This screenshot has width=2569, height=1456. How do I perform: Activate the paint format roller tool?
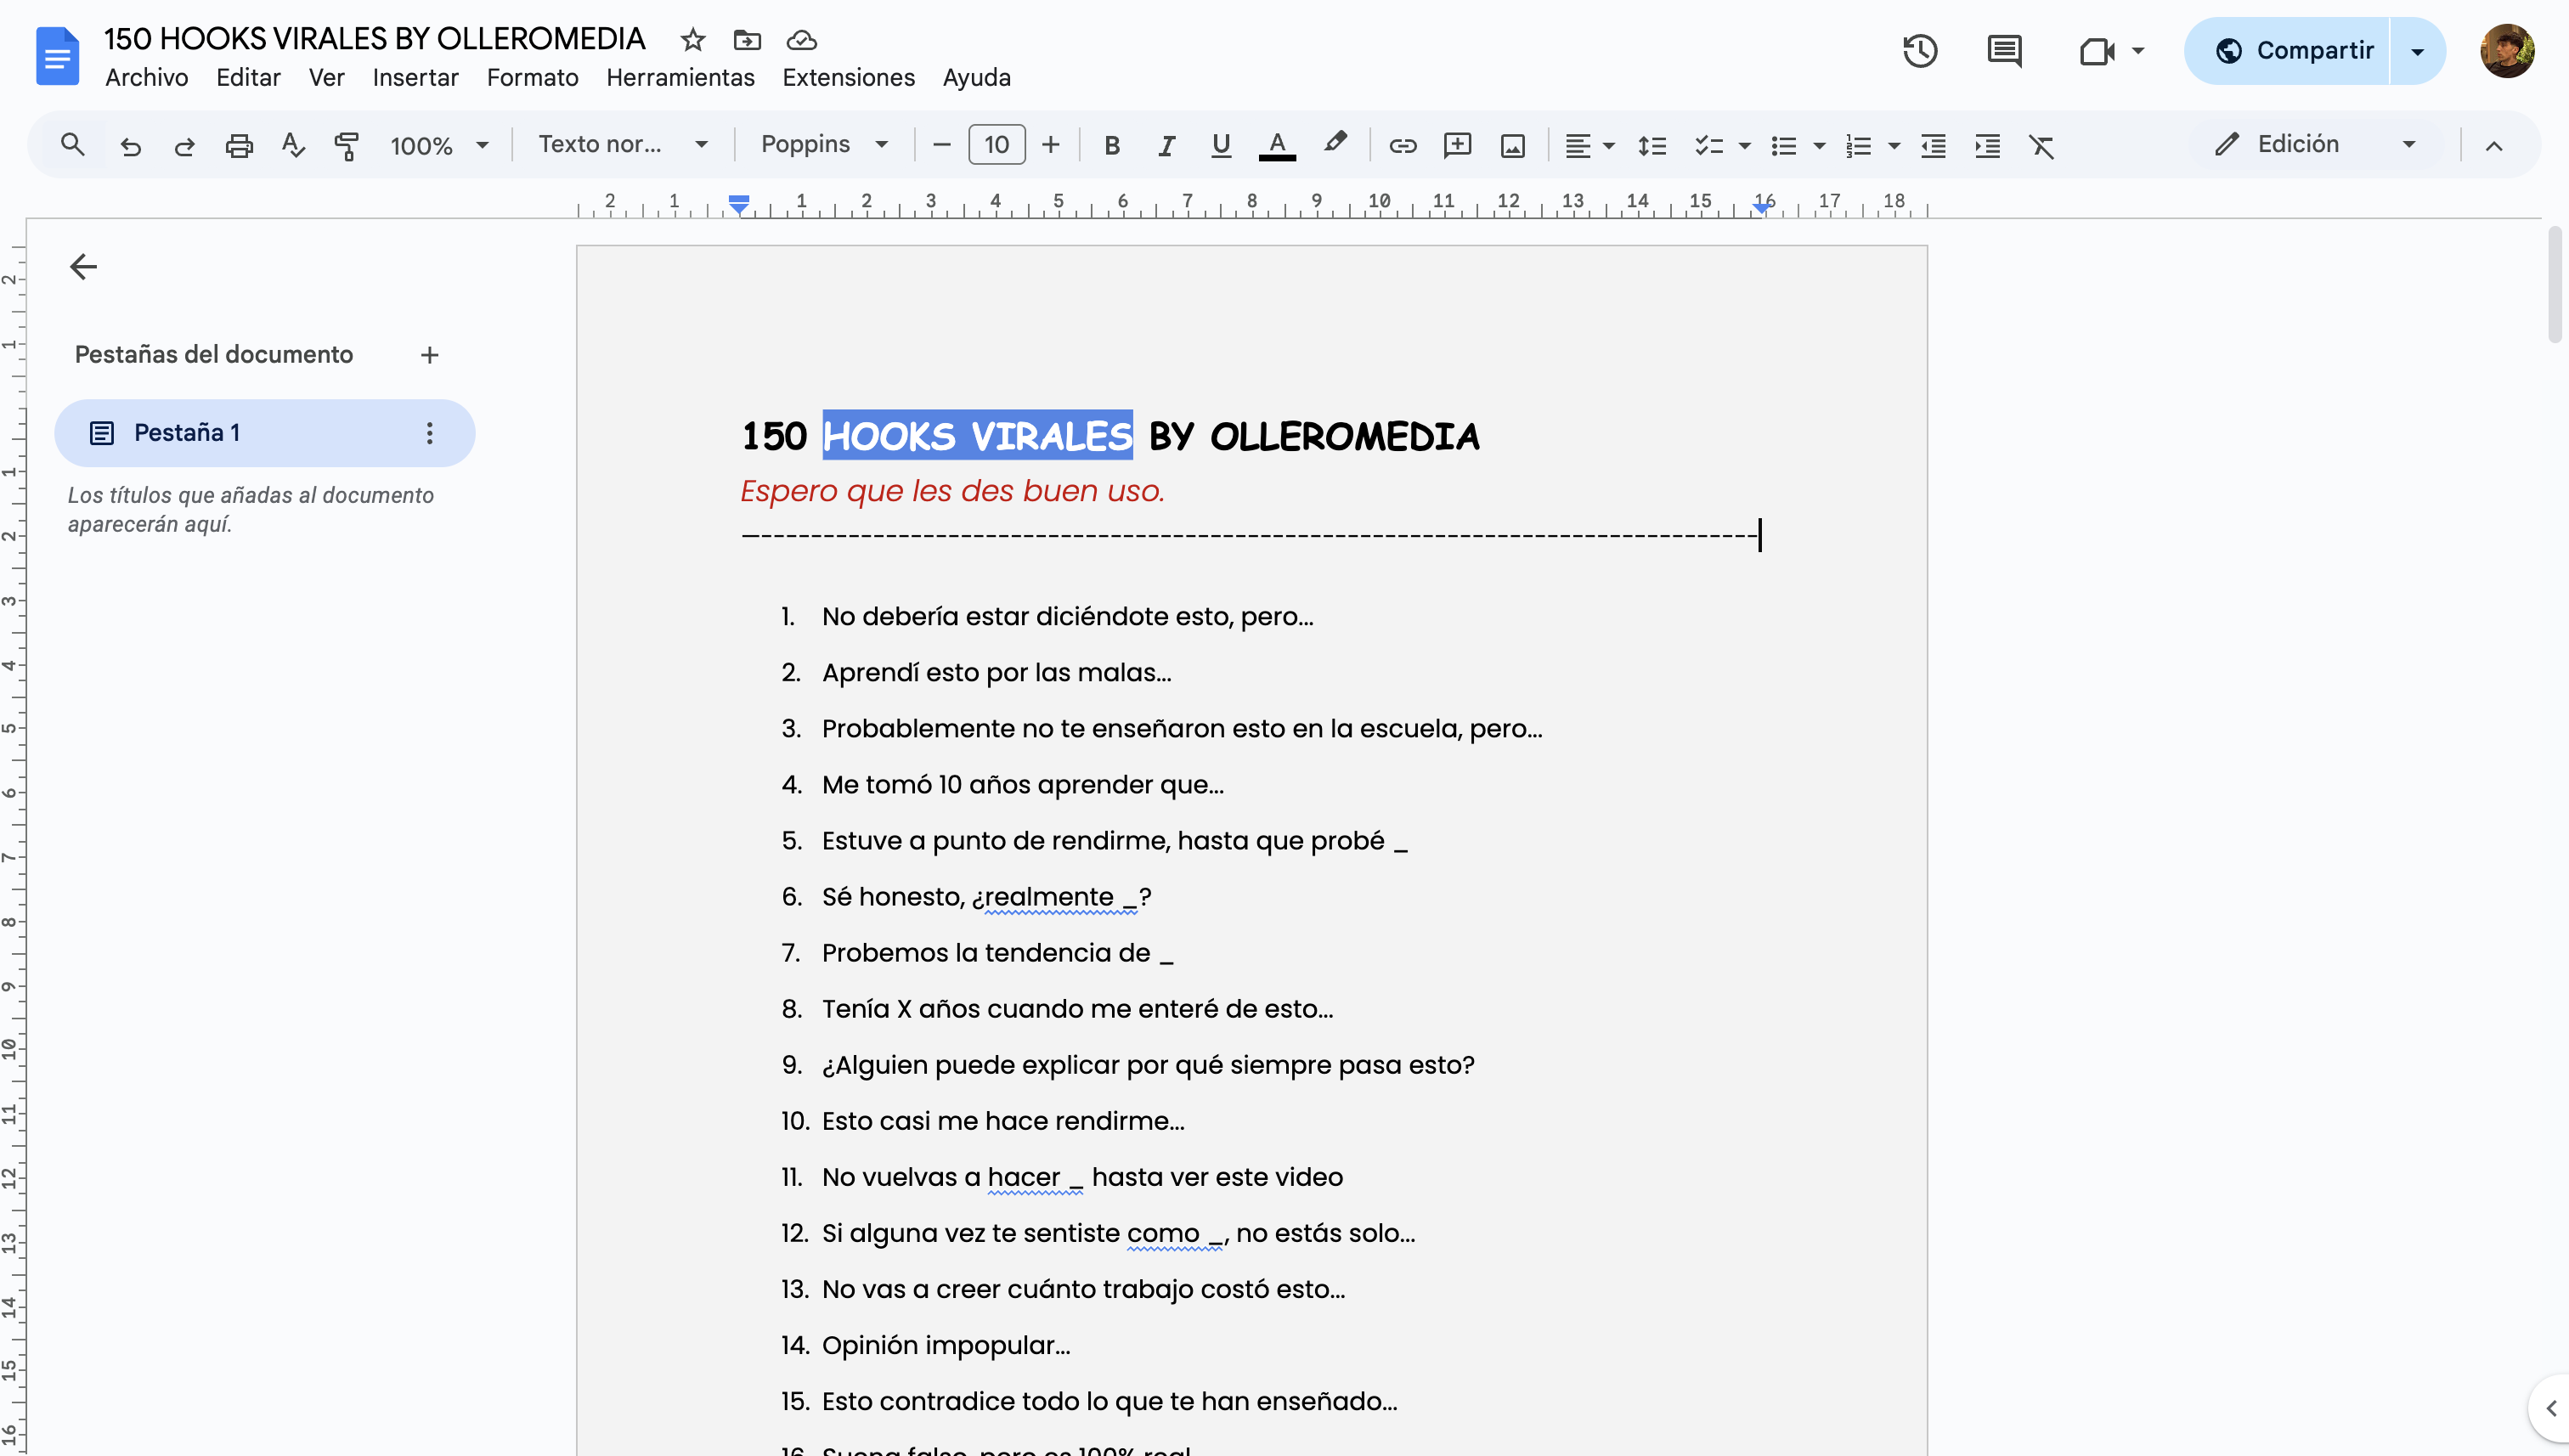click(x=346, y=146)
